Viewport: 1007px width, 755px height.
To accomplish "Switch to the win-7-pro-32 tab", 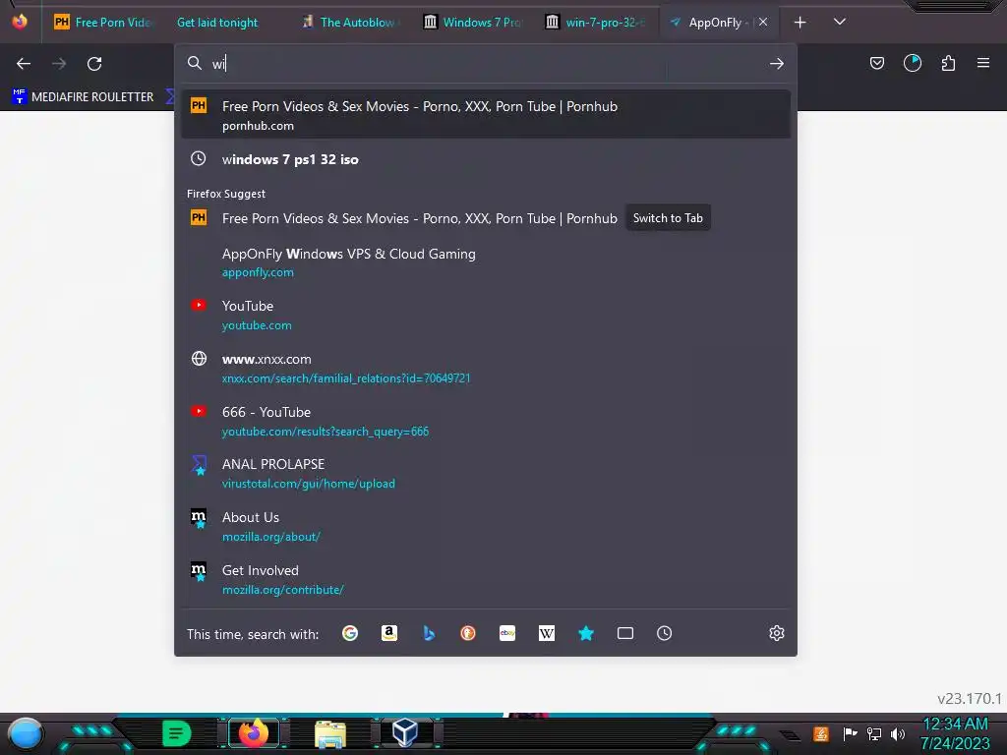I will pyautogui.click(x=594, y=23).
